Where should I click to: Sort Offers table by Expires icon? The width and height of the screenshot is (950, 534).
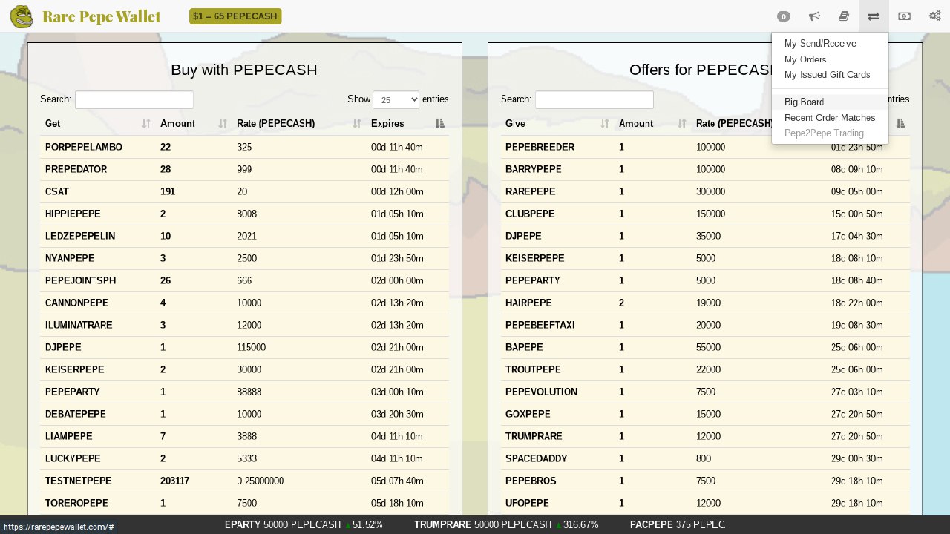tap(900, 124)
